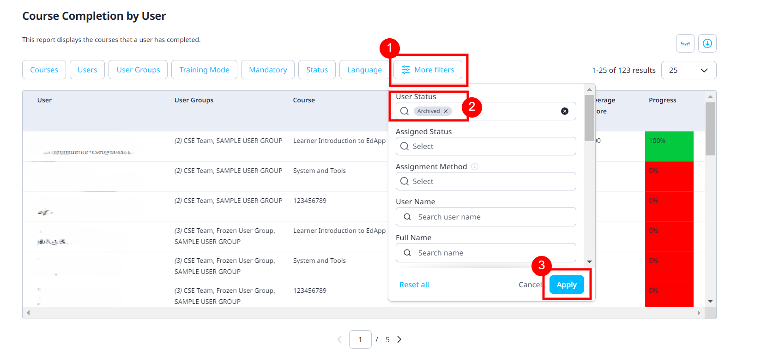
Task: Open the Courses filter
Action: pyautogui.click(x=44, y=70)
